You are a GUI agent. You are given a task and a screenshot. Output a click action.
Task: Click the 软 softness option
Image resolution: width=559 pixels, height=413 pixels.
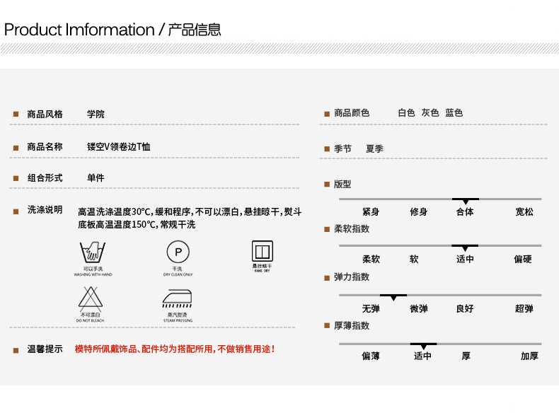(414, 259)
